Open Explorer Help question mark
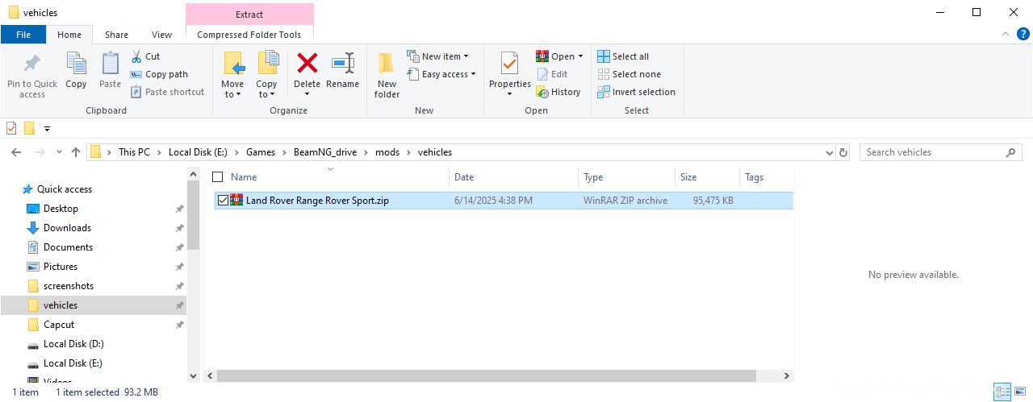The height and width of the screenshot is (402, 1033). (1022, 35)
